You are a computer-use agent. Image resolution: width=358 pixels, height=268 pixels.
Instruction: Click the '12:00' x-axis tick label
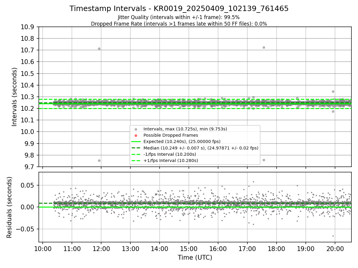tap(101, 249)
